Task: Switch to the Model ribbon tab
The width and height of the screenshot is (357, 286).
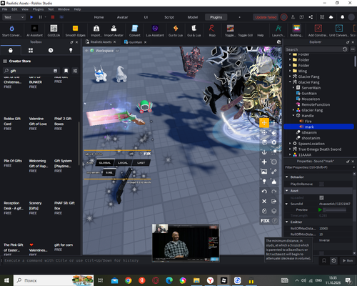Action: [193, 17]
